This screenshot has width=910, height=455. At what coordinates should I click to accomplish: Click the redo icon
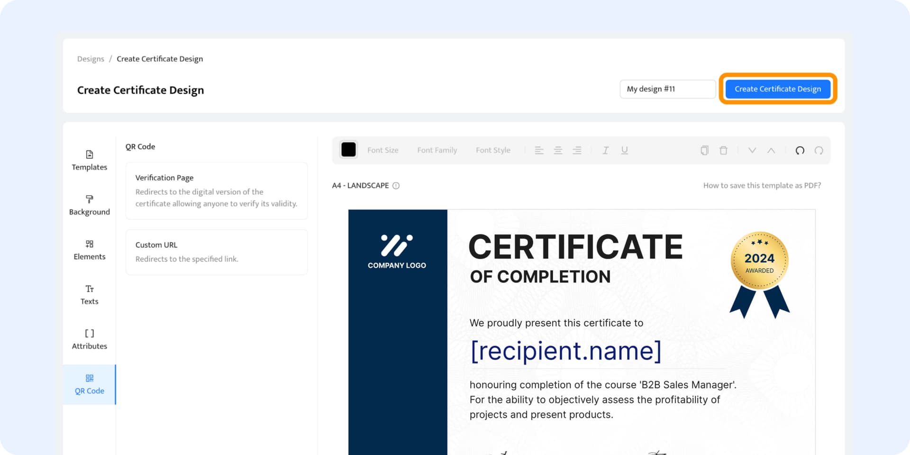pos(819,150)
